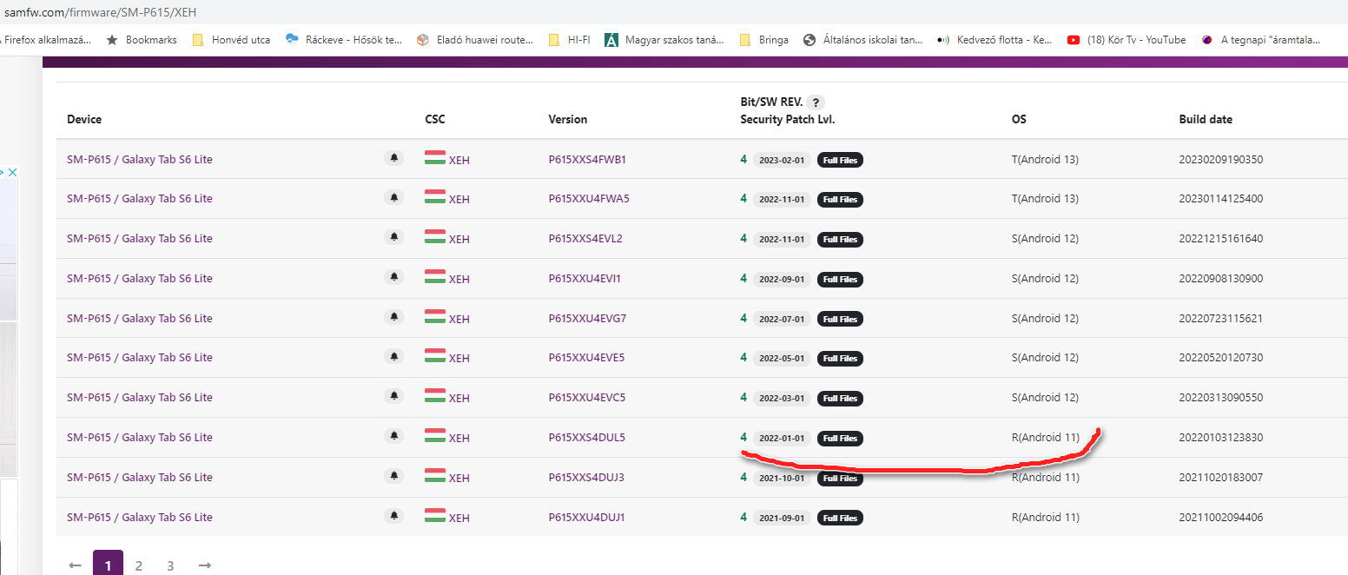This screenshot has height=575, width=1348.
Task: Open XEH CSC link in P615XXU4EVG7 row
Action: [x=459, y=319]
